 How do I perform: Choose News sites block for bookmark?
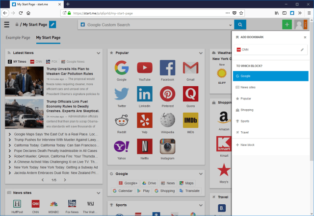270,87
